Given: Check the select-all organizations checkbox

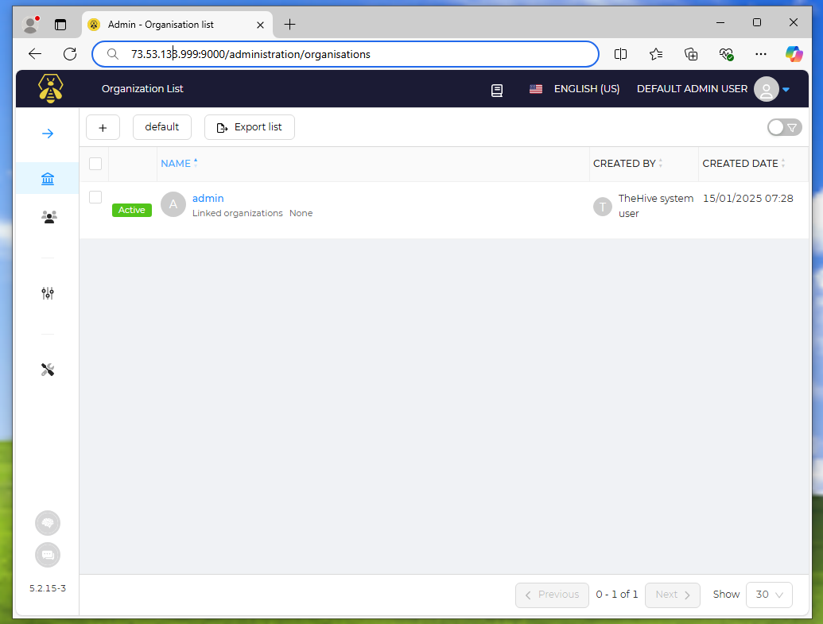Looking at the screenshot, I should coord(95,164).
